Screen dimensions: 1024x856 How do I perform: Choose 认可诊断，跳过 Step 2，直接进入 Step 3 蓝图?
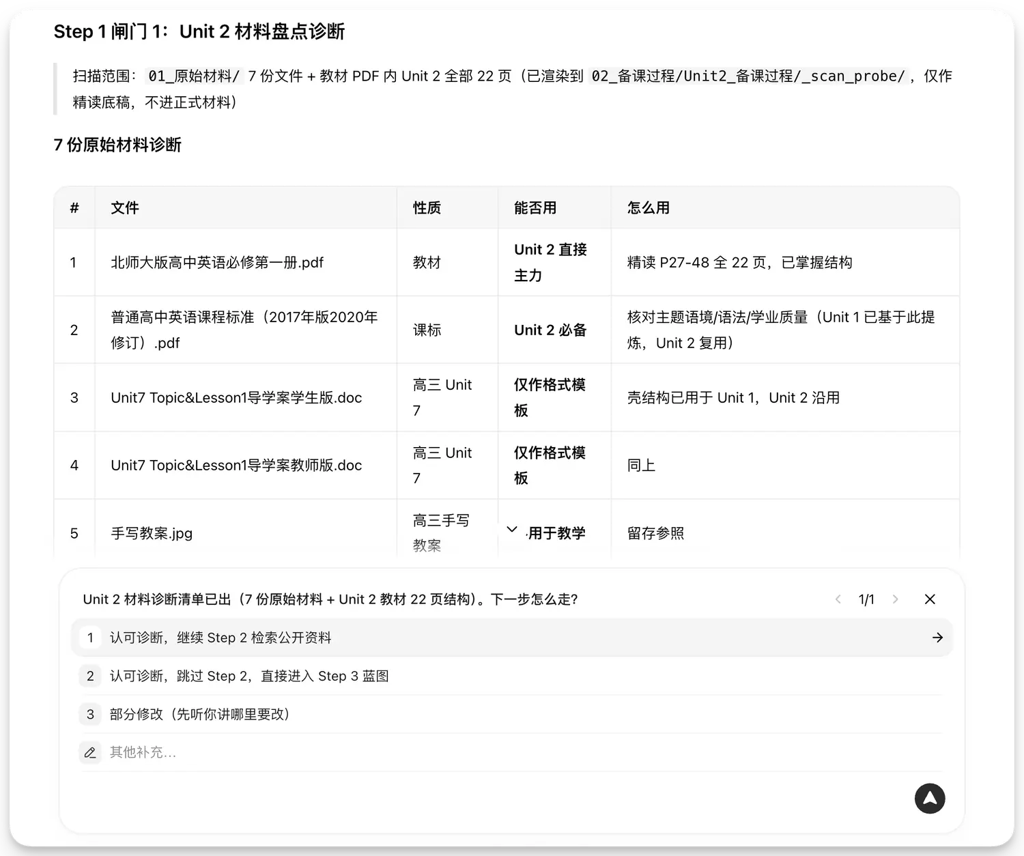(x=511, y=676)
